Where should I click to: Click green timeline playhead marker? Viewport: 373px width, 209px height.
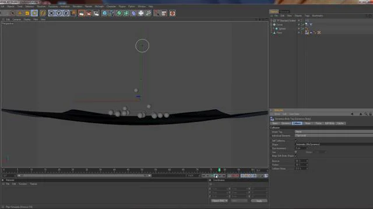click(x=219, y=170)
